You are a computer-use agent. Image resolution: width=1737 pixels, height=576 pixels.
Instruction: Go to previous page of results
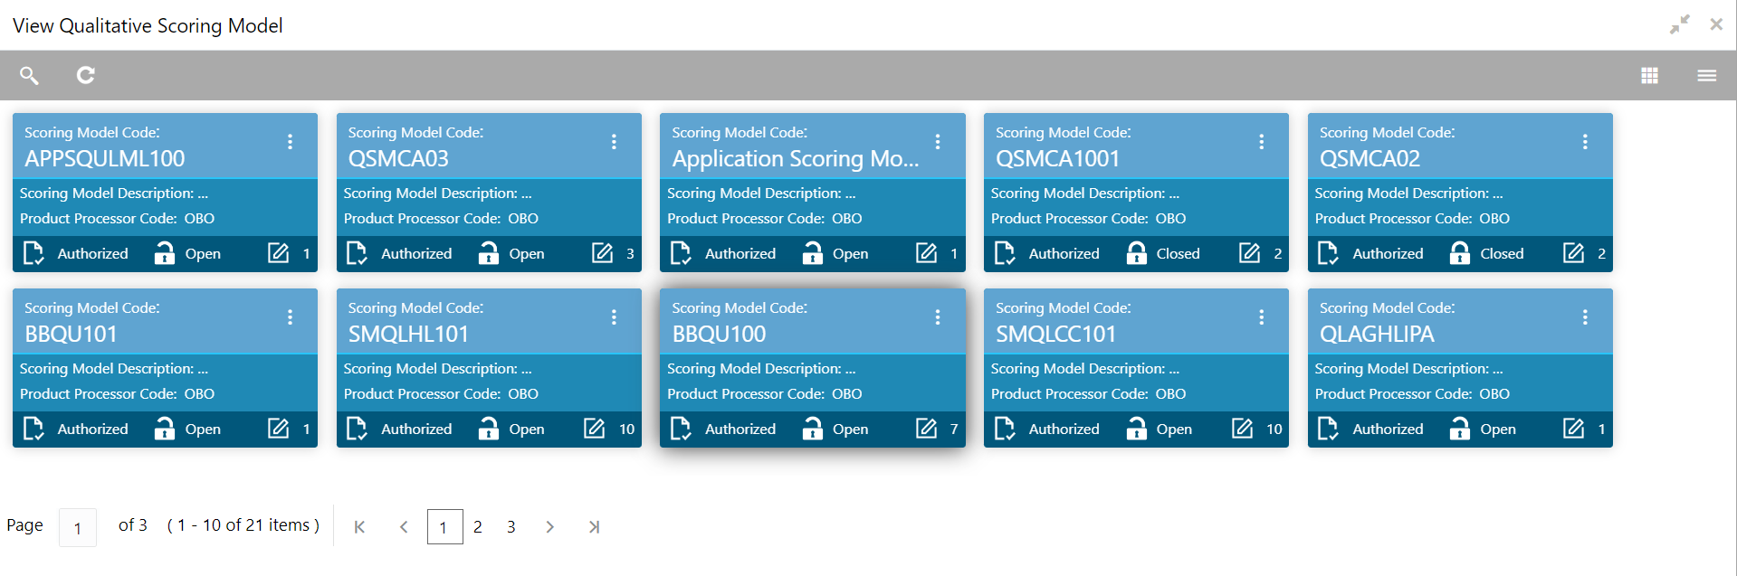[x=404, y=527]
